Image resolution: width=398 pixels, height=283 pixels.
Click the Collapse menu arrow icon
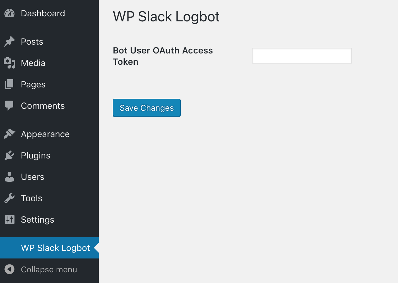9,269
